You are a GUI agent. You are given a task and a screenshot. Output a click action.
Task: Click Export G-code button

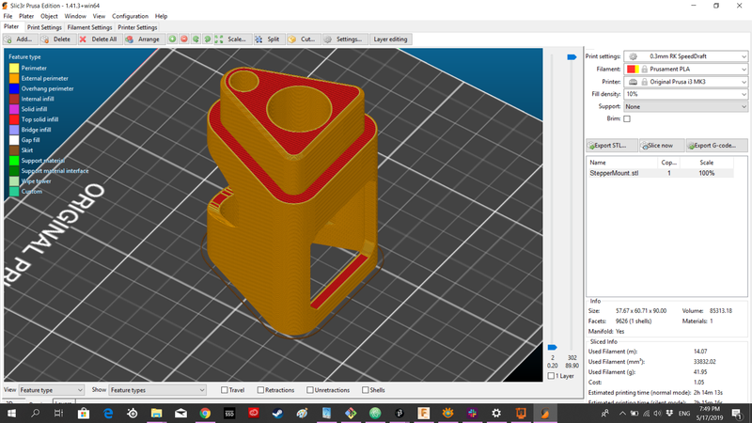point(716,146)
